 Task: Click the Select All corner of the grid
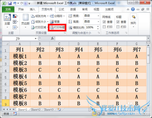point(6,44)
